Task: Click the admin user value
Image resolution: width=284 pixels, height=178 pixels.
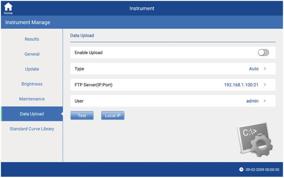Action: point(252,101)
